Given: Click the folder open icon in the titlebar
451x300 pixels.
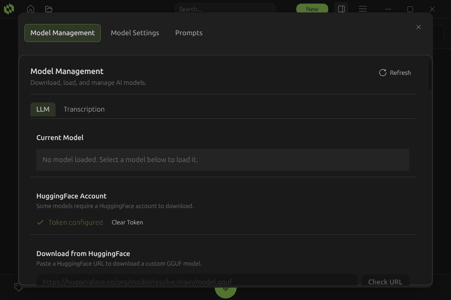Looking at the screenshot, I should (49, 9).
